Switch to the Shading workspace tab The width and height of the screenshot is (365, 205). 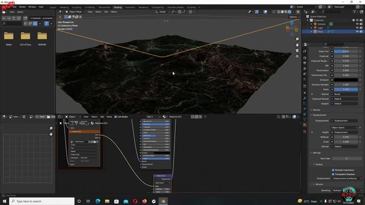click(x=117, y=7)
